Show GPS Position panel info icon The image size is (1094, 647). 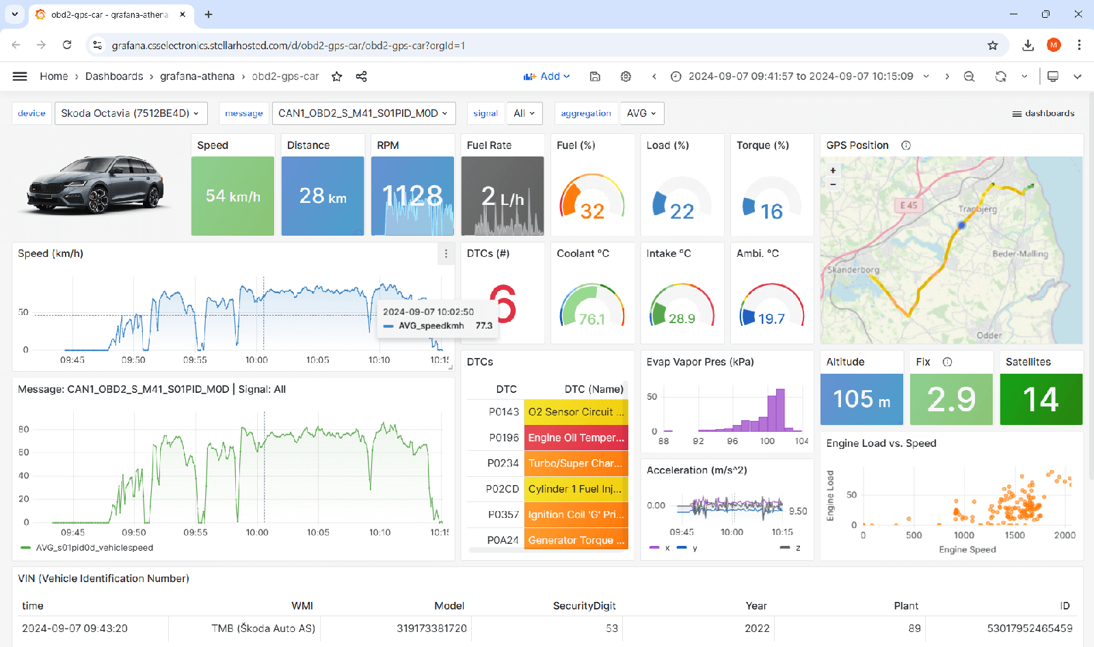click(x=906, y=146)
